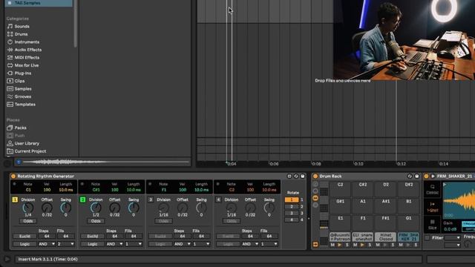Toggle the Rotating Rhythm Generator device on/off

click(13, 177)
